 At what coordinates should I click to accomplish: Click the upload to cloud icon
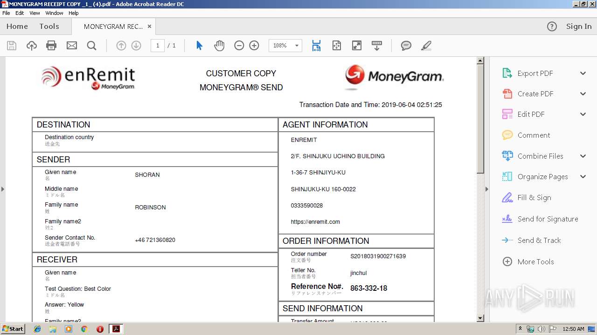pyautogui.click(x=32, y=45)
